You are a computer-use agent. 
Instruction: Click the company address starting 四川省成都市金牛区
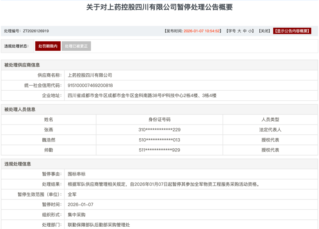[142, 96]
